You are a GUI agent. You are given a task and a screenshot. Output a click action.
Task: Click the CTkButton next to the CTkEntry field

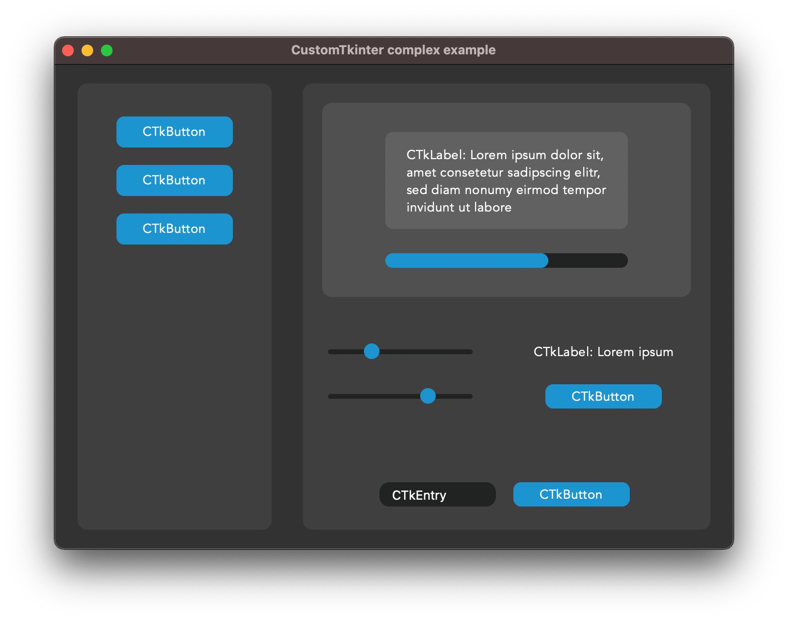pyautogui.click(x=572, y=494)
